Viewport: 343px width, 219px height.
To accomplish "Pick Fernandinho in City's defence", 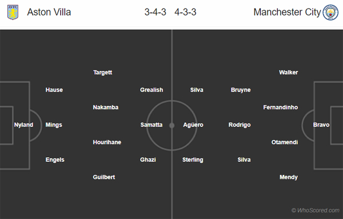I will [281, 107].
